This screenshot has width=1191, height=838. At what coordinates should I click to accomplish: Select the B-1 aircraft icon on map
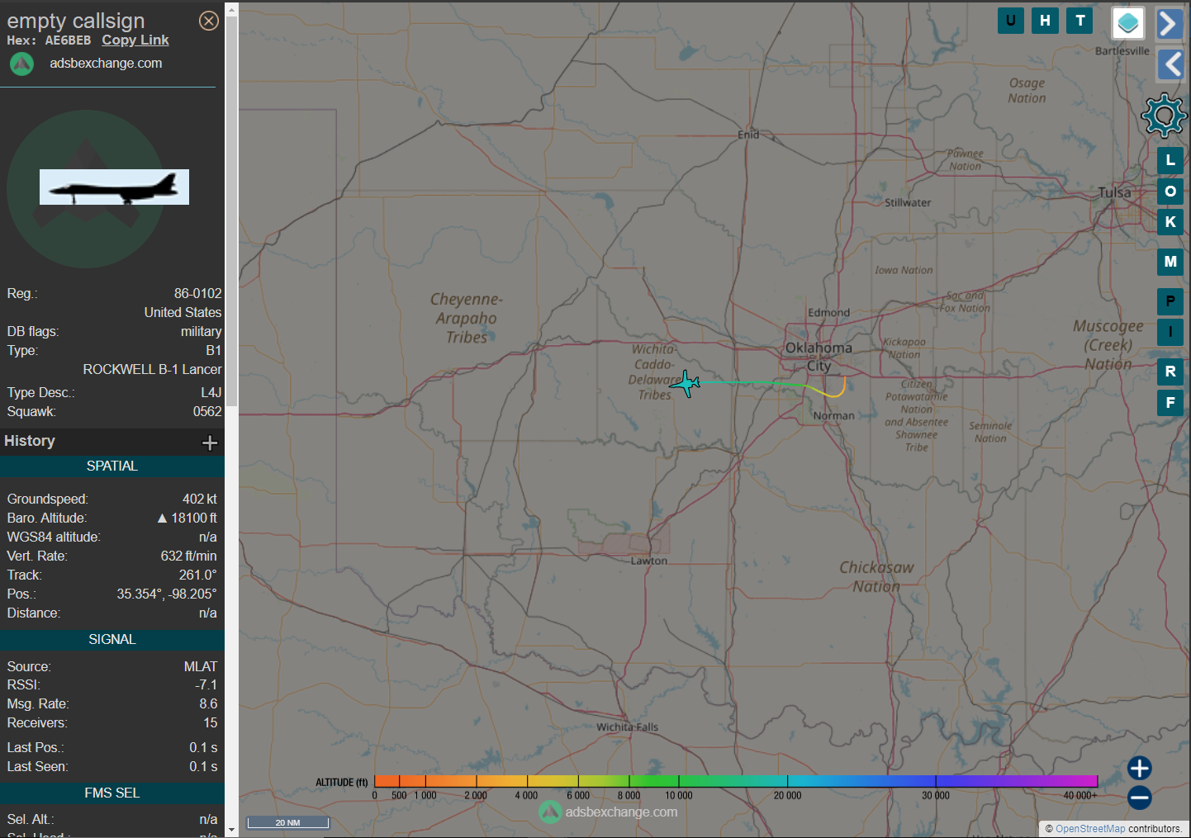[x=685, y=383]
